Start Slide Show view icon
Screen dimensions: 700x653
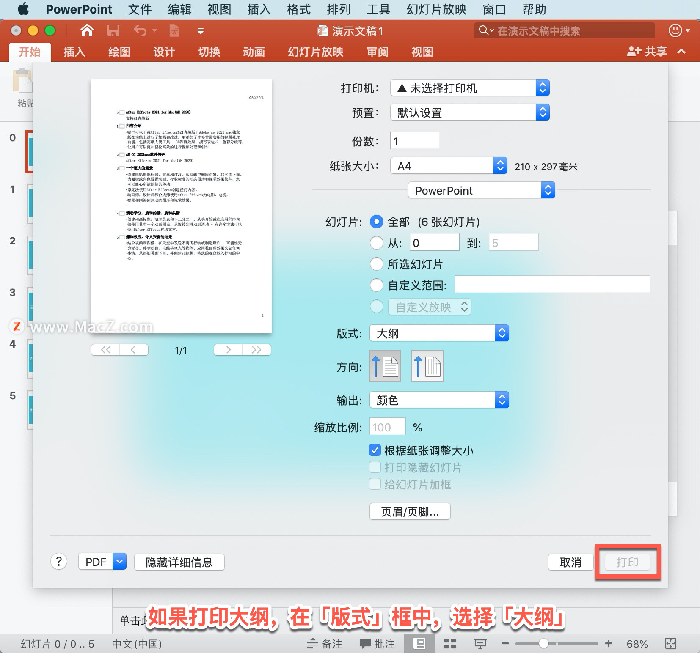(x=480, y=644)
